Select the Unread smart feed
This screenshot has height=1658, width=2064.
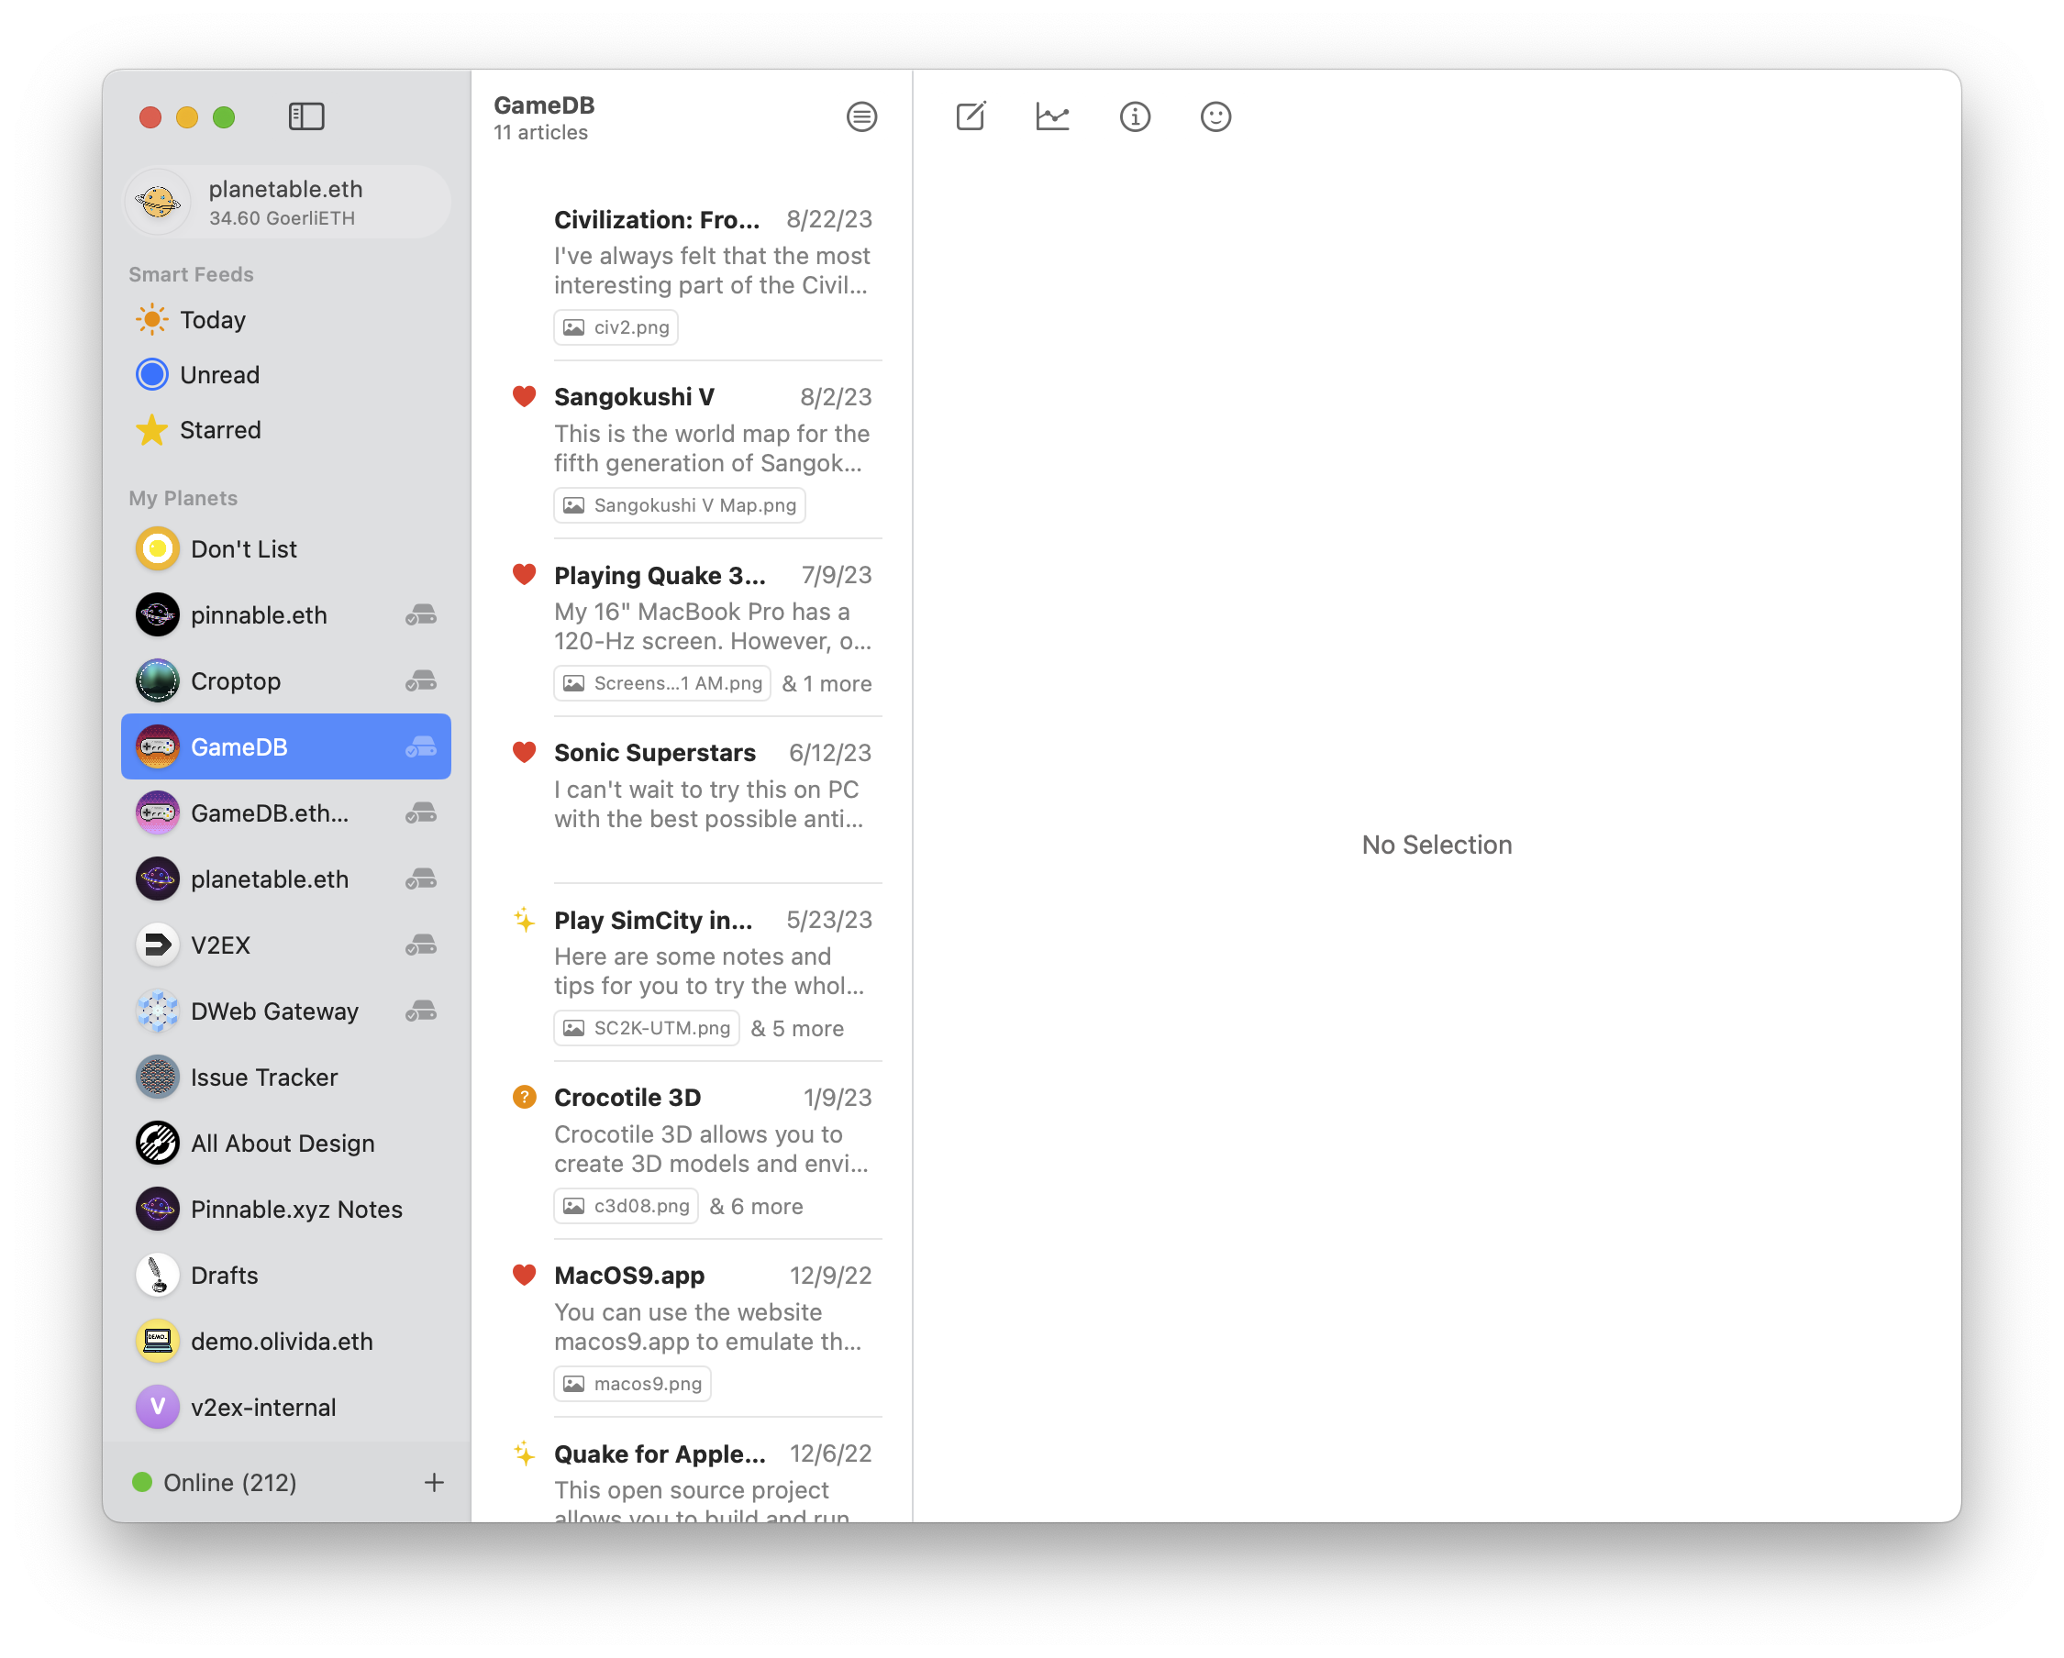(x=219, y=375)
